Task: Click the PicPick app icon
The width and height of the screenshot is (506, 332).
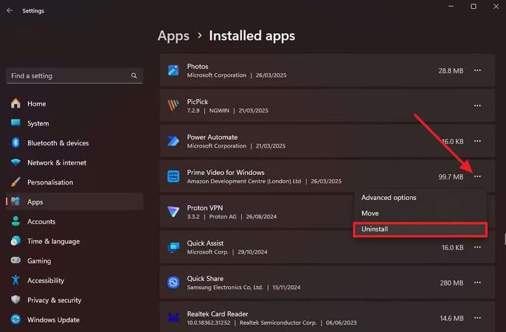Action: (173, 105)
